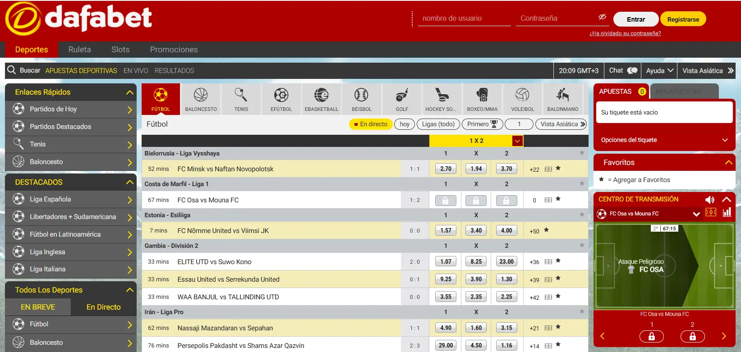The image size is (741, 352).
Task: Click the nombre de usuario field
Action: 464,18
